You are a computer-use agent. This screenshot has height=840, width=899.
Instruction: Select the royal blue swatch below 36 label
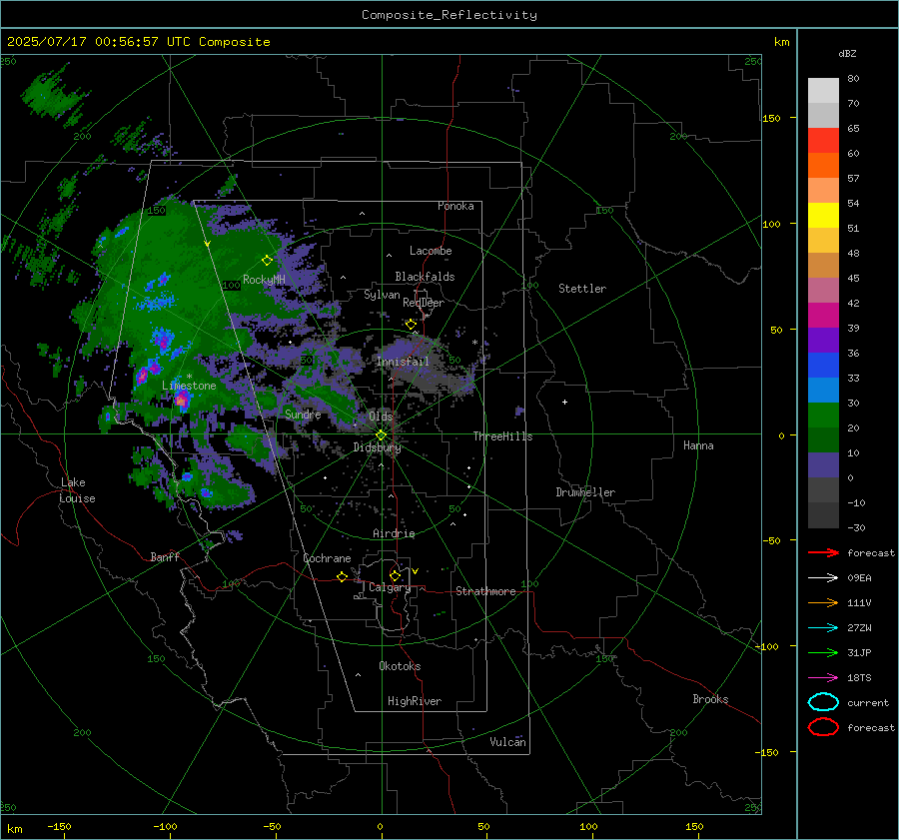tap(823, 366)
